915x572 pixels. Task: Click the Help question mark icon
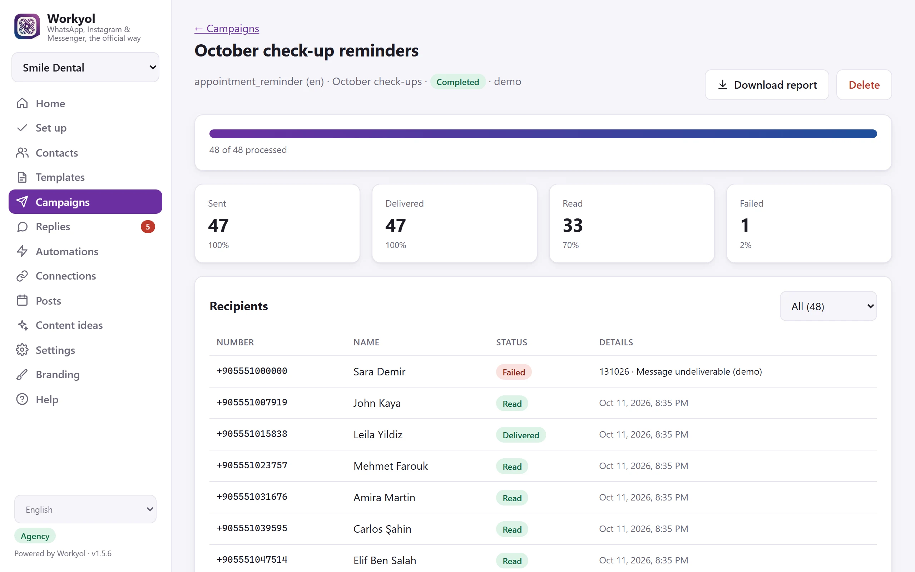22,399
